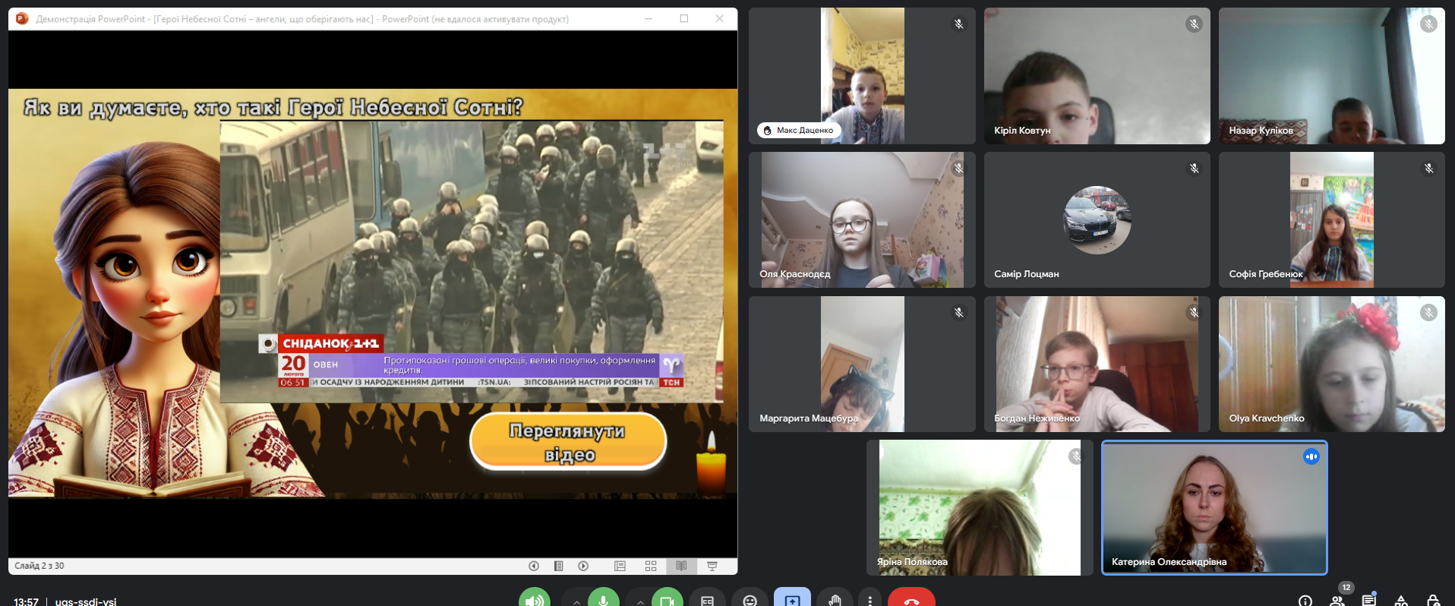1455x606 pixels.
Task: Open the activities shapes icon
Action: click(x=1401, y=600)
